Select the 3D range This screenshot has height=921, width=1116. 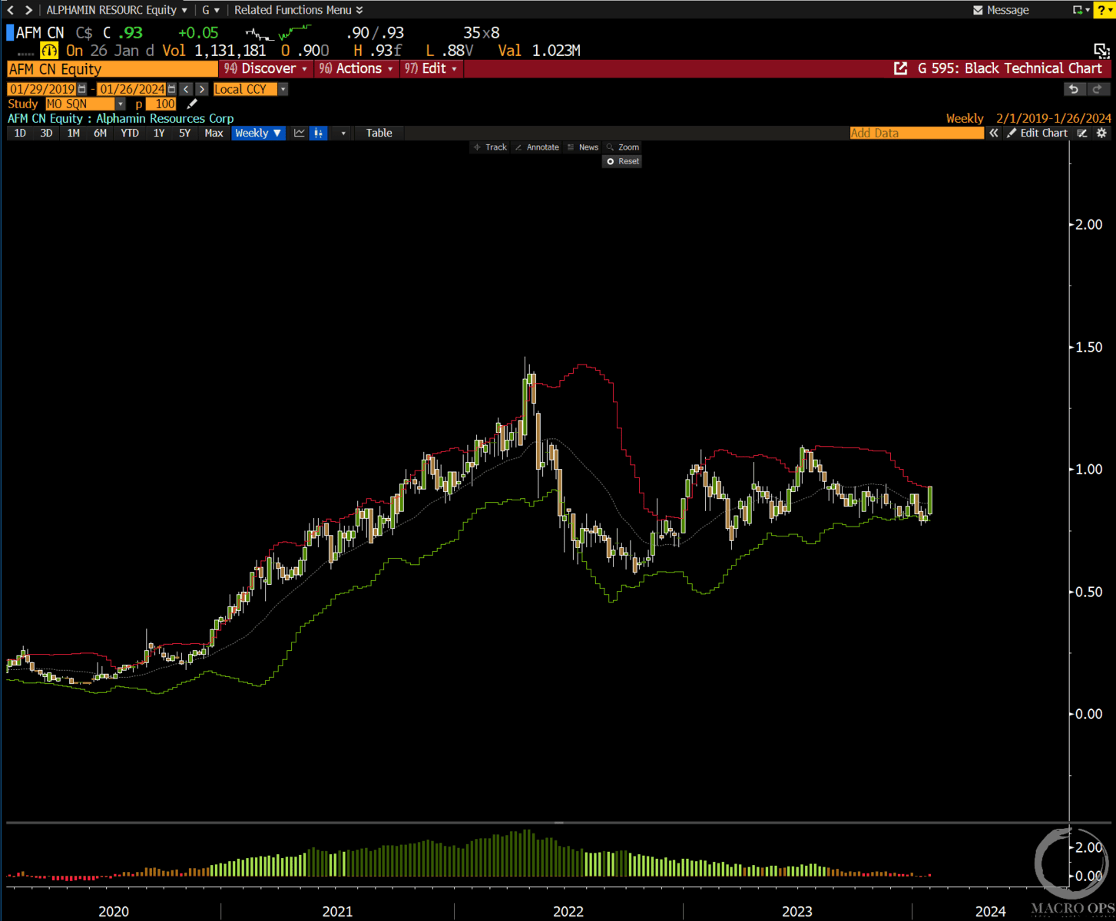click(46, 133)
